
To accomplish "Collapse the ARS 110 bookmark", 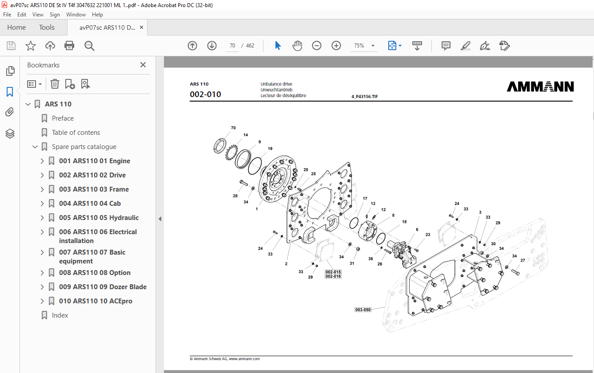I will (x=28, y=104).
